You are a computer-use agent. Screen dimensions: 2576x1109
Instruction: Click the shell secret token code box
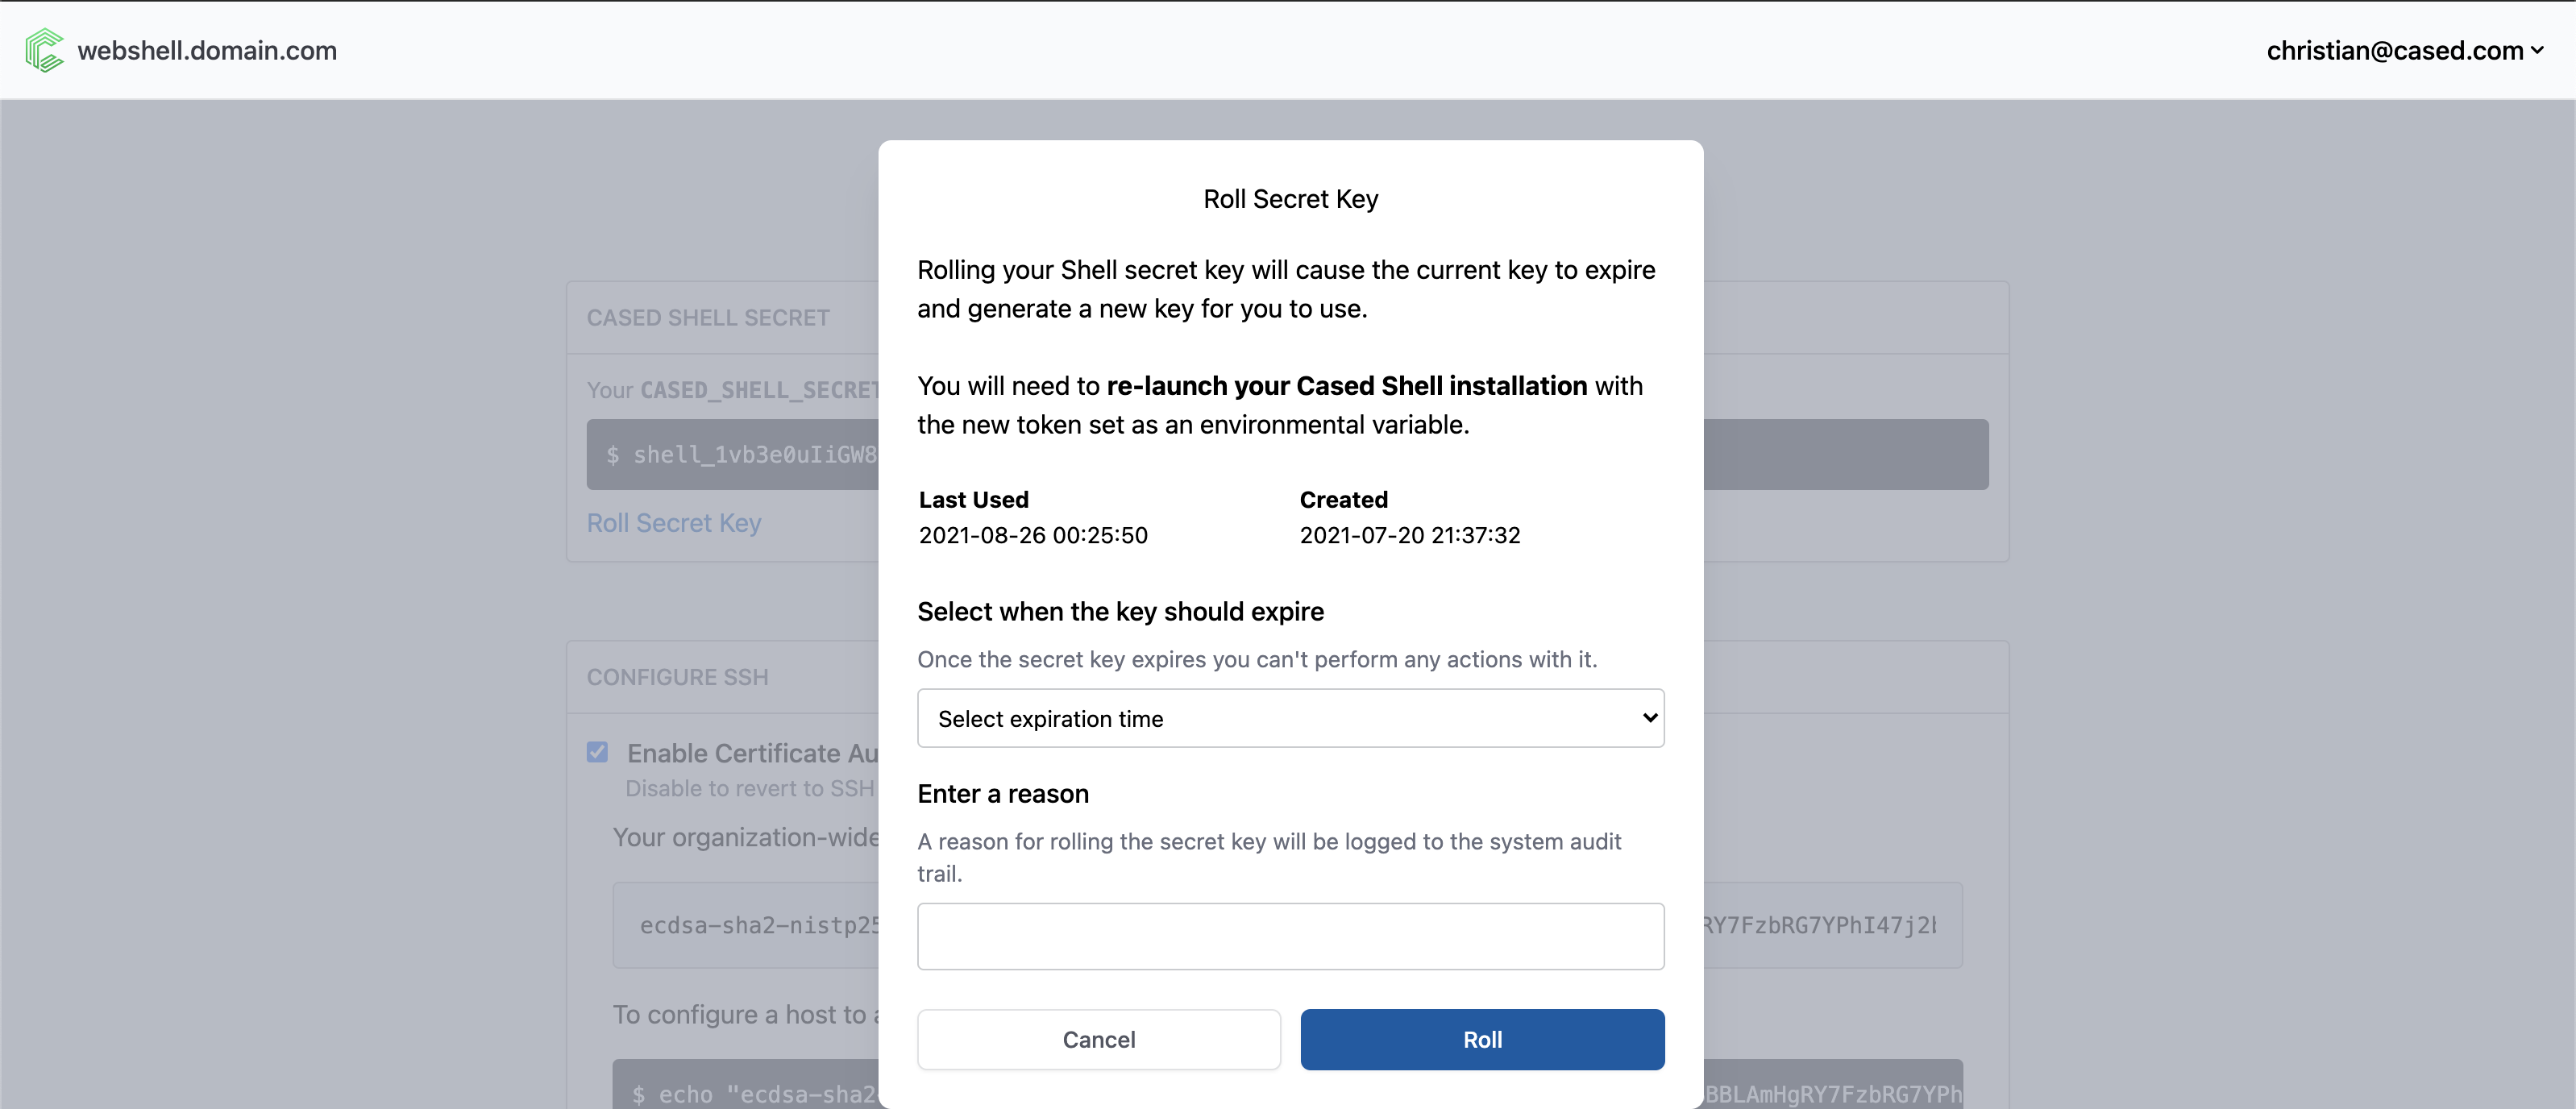(x=740, y=455)
